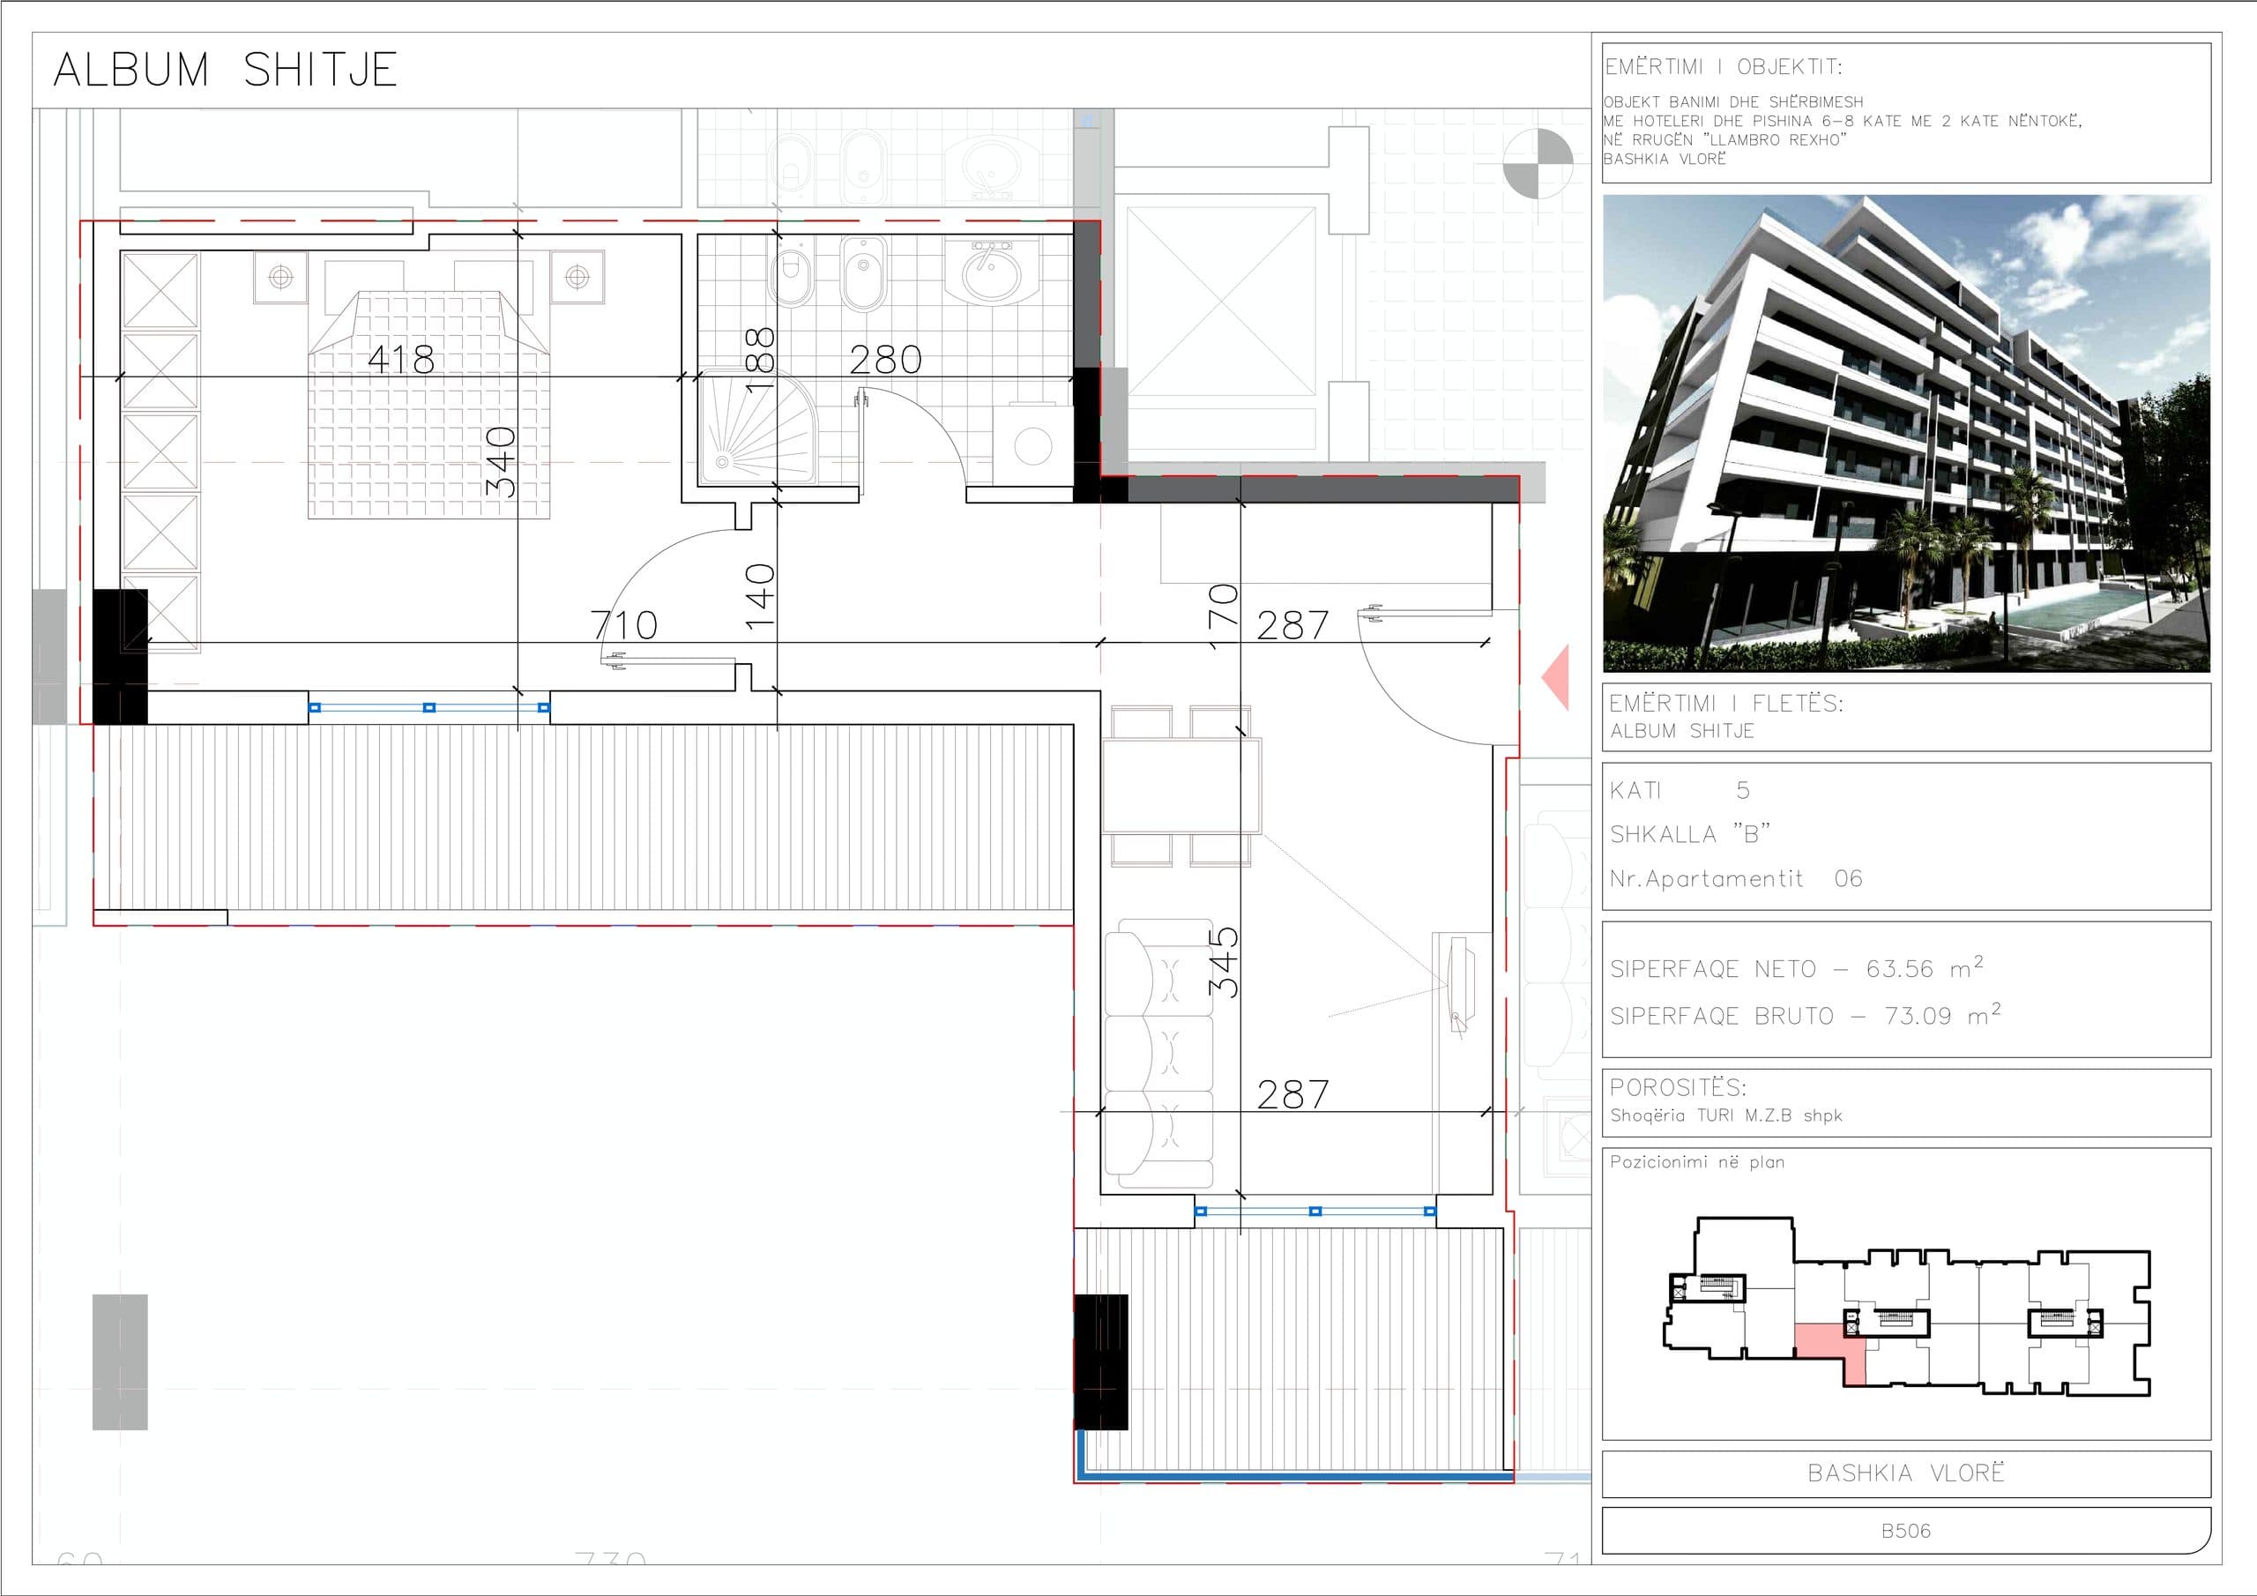
Task: Select the corner shower tray symbol
Action: (x=757, y=428)
